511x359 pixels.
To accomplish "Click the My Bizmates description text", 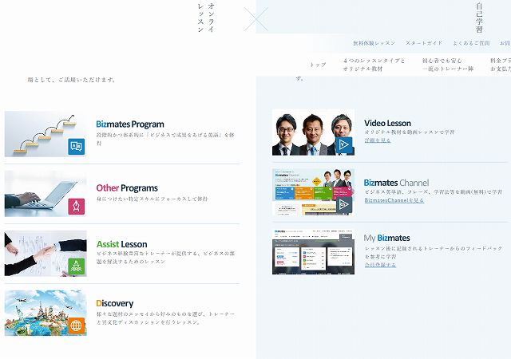I will coord(434,252).
